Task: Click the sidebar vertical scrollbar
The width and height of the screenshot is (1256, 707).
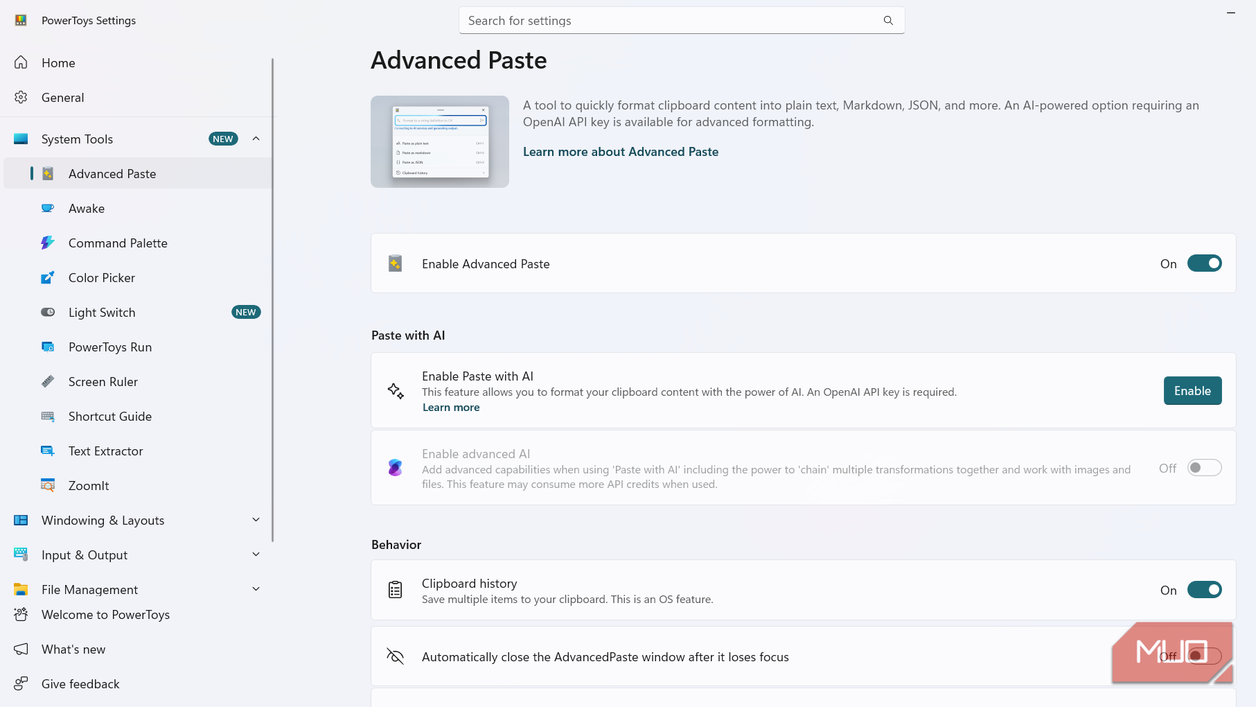Action: [273, 299]
